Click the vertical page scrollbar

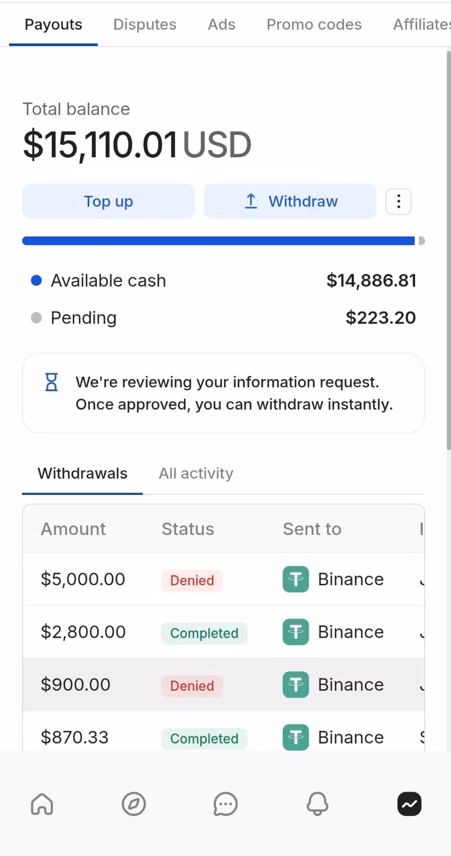(448, 251)
